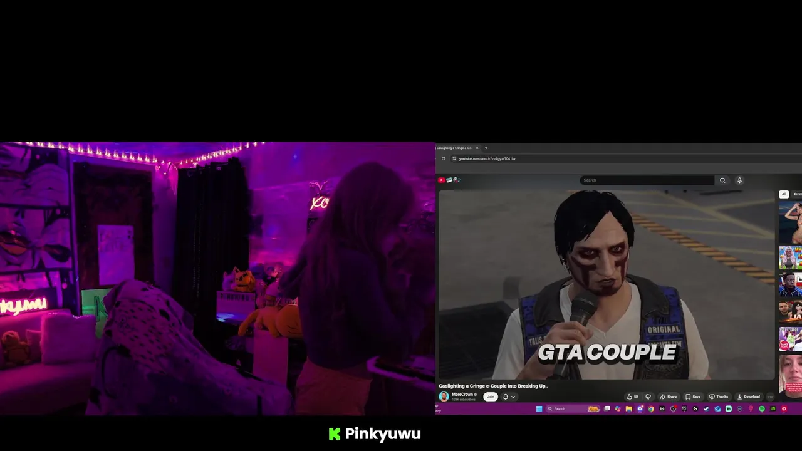Open the pink pin app on taskbar

[x=751, y=408]
